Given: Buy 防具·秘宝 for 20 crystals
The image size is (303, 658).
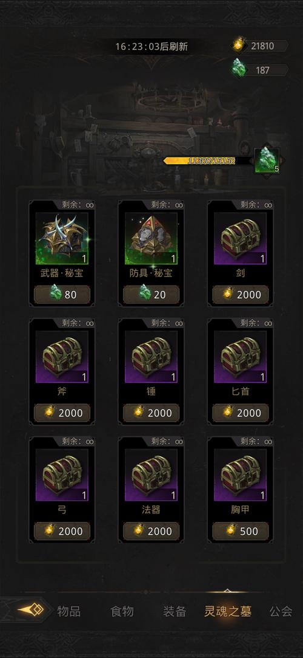Looking at the screenshot, I should tap(151, 295).
